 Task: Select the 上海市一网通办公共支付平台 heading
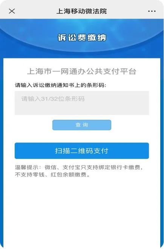click(x=82, y=71)
